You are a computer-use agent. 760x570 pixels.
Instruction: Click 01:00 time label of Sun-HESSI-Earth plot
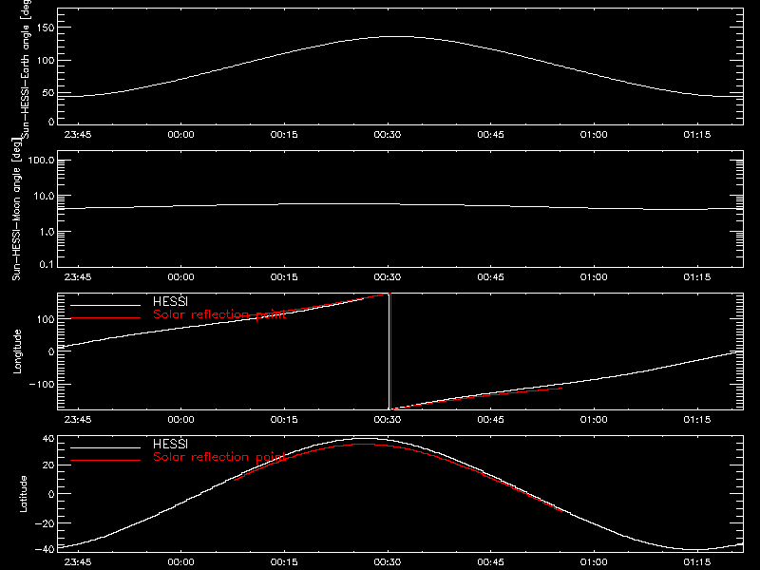[x=594, y=134]
